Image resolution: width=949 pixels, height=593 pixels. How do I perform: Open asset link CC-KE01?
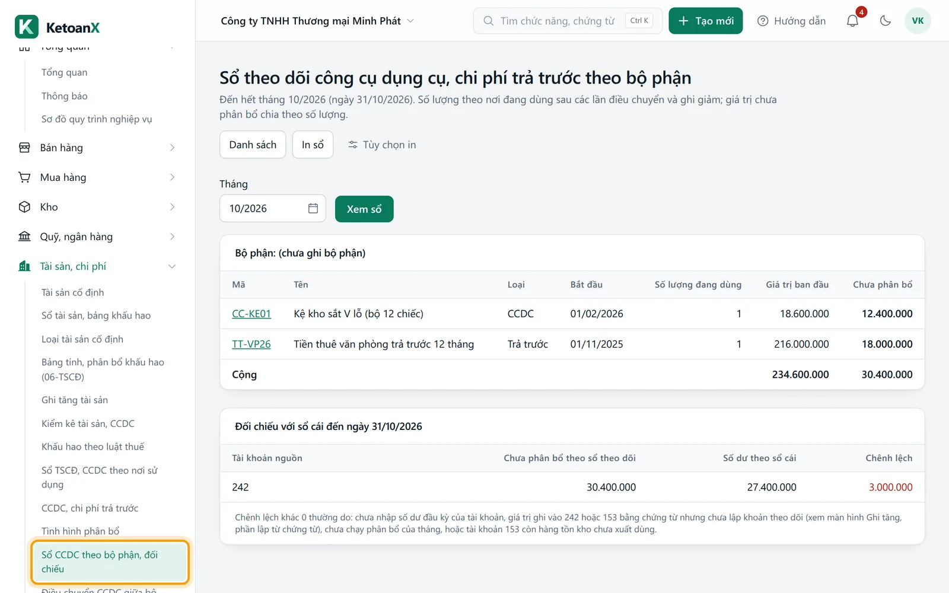tap(251, 314)
